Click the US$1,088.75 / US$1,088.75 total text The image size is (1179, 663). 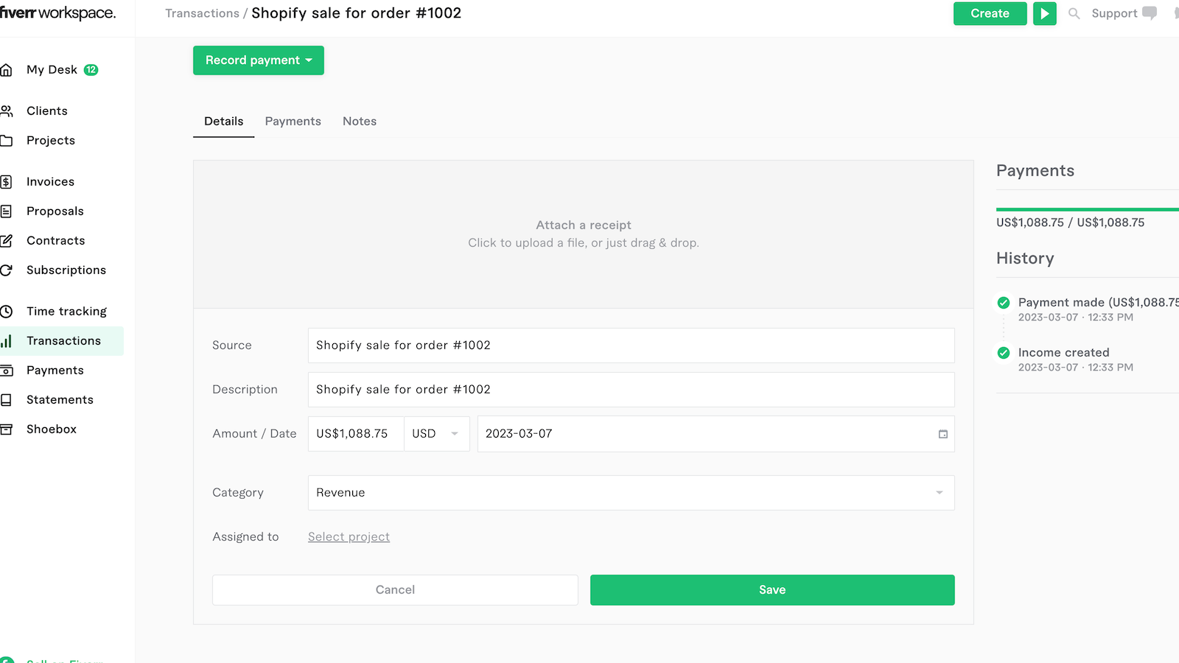point(1070,222)
